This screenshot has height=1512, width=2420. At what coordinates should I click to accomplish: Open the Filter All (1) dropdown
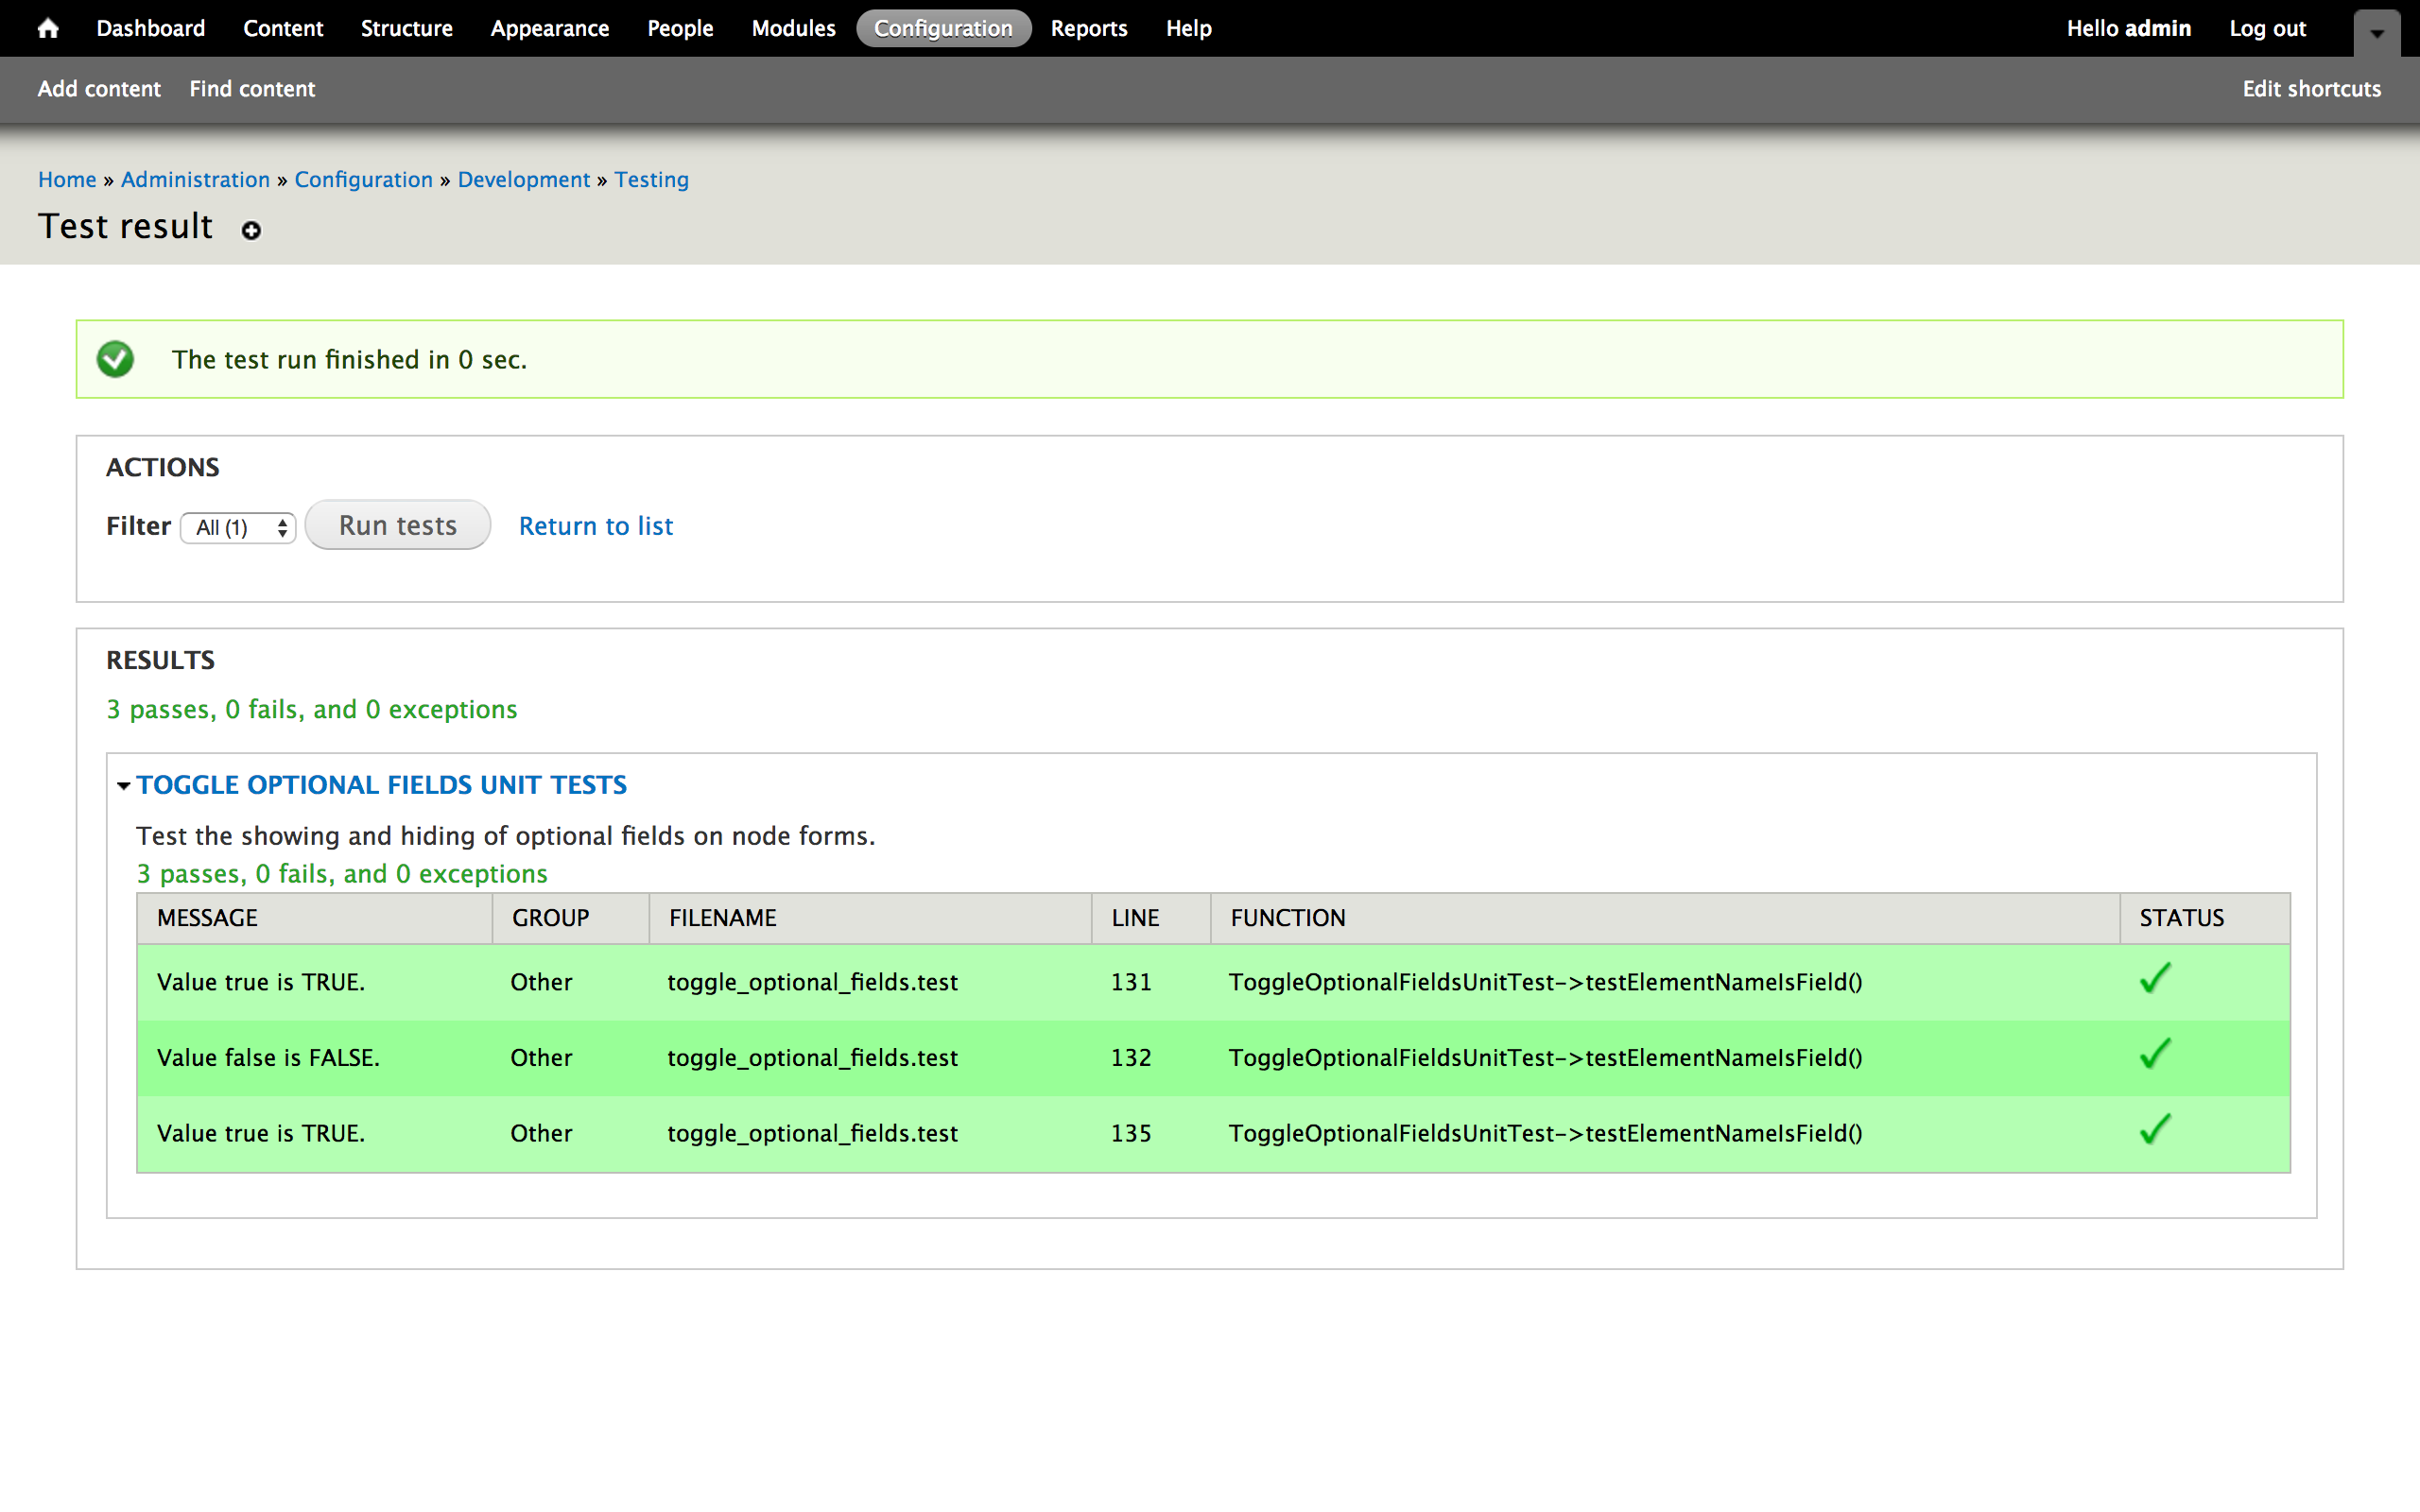[238, 527]
